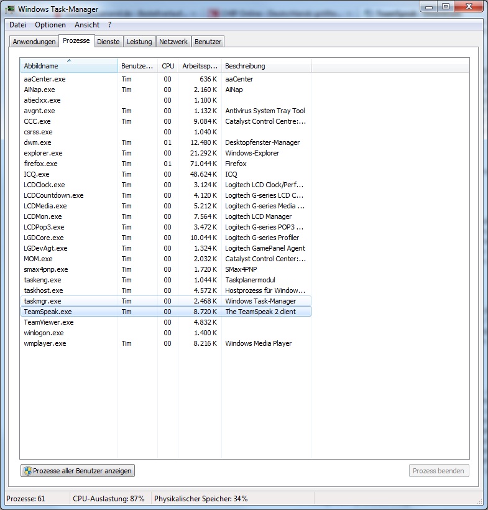Select the winlogon.exe process
This screenshot has height=510, width=488.
pos(166,333)
